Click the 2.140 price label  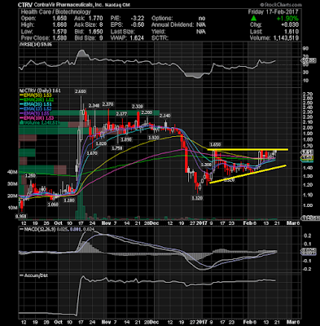[x=164, y=116]
